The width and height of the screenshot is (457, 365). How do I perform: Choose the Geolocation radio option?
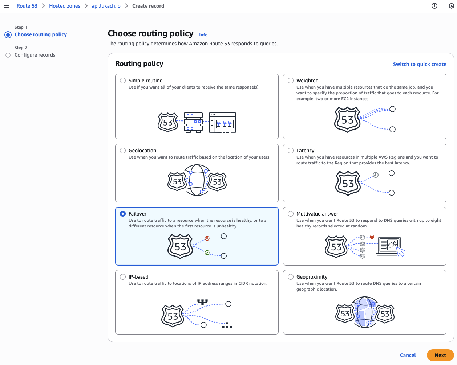point(123,151)
